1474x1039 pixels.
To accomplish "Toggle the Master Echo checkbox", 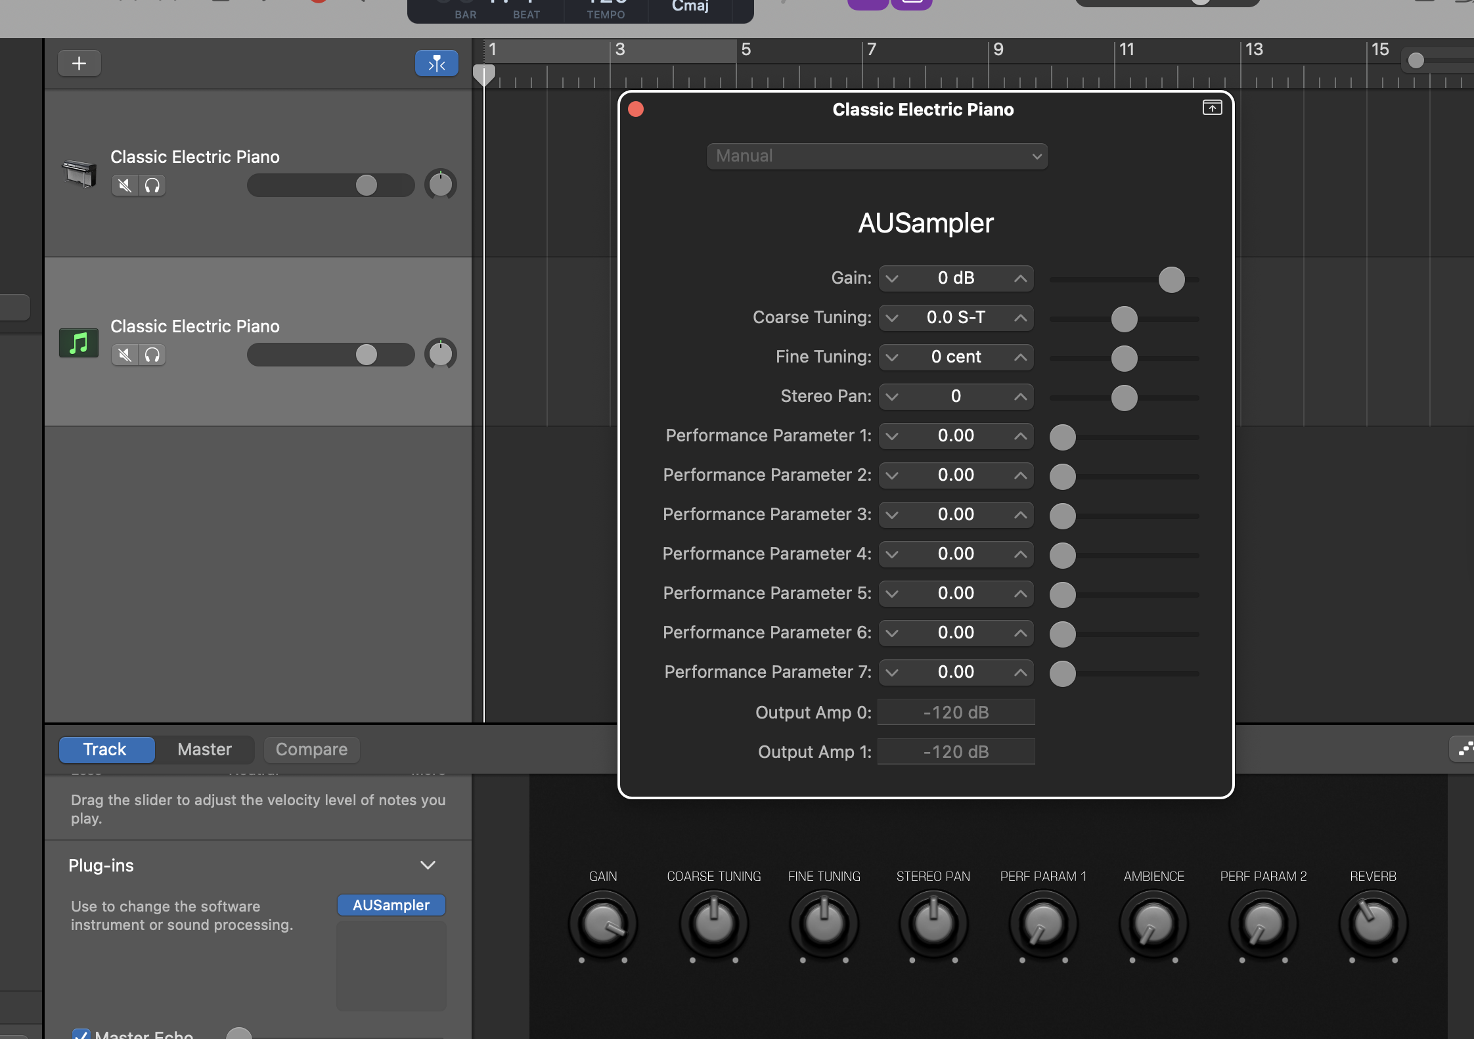I will coord(81,1034).
